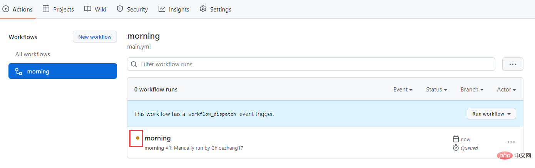
Task: Open the Run workflow dropdown
Action: [x=491, y=114]
